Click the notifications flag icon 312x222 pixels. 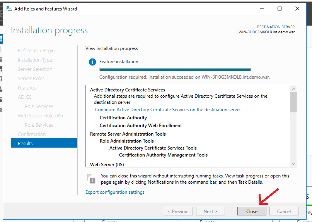pos(91,179)
